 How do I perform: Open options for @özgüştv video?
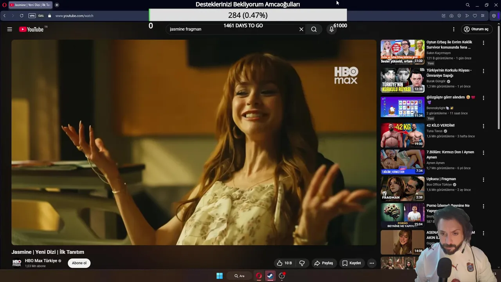[x=483, y=98]
